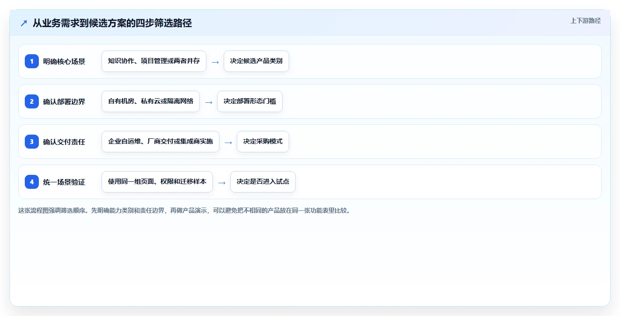Screen dimensions: 620x316
Task: Click the arrow before 决定部署形态门槛
Action: [209, 102]
